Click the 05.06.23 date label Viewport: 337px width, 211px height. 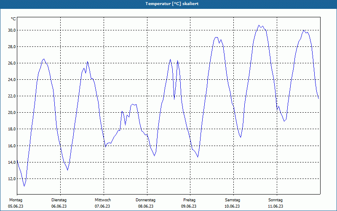[16, 206]
